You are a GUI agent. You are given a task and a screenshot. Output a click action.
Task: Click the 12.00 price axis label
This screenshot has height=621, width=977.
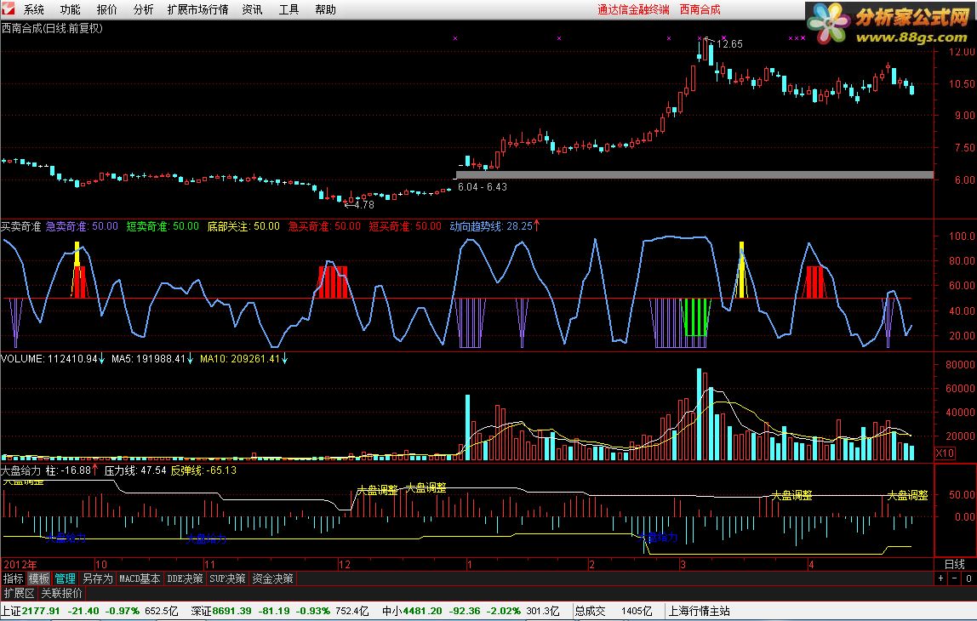click(962, 52)
